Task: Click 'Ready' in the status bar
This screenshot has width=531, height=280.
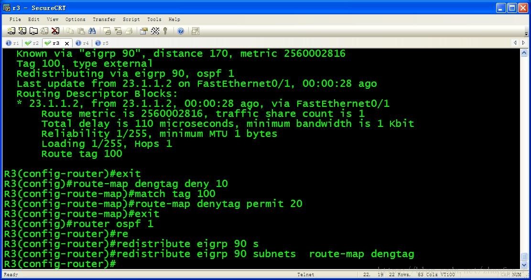Action: tap(11, 275)
